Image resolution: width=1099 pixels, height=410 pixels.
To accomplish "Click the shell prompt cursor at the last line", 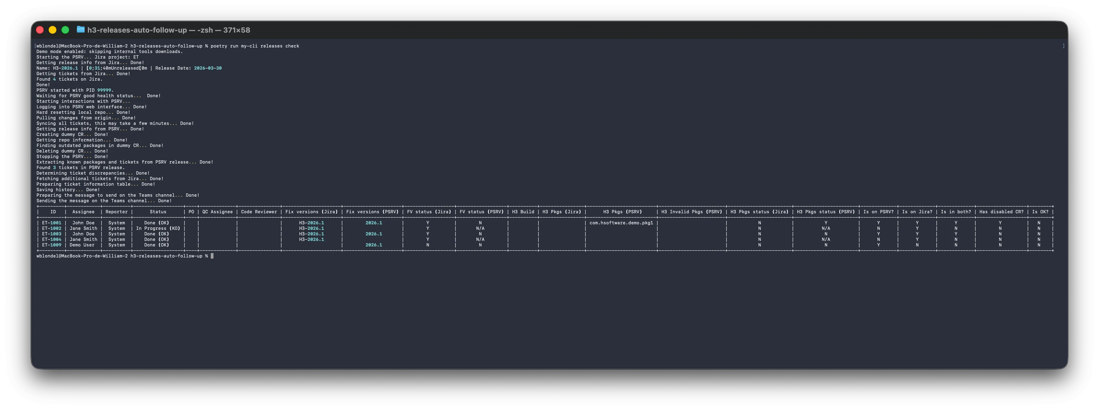I will pos(212,256).
